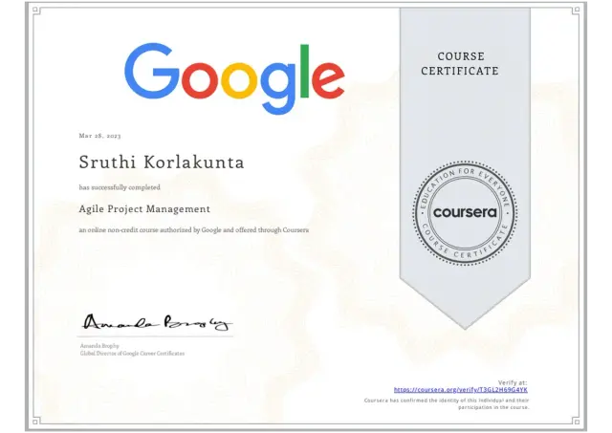Click the Coursera identity confirmation statement
Screen dimensions: 612x433
(x=447, y=402)
